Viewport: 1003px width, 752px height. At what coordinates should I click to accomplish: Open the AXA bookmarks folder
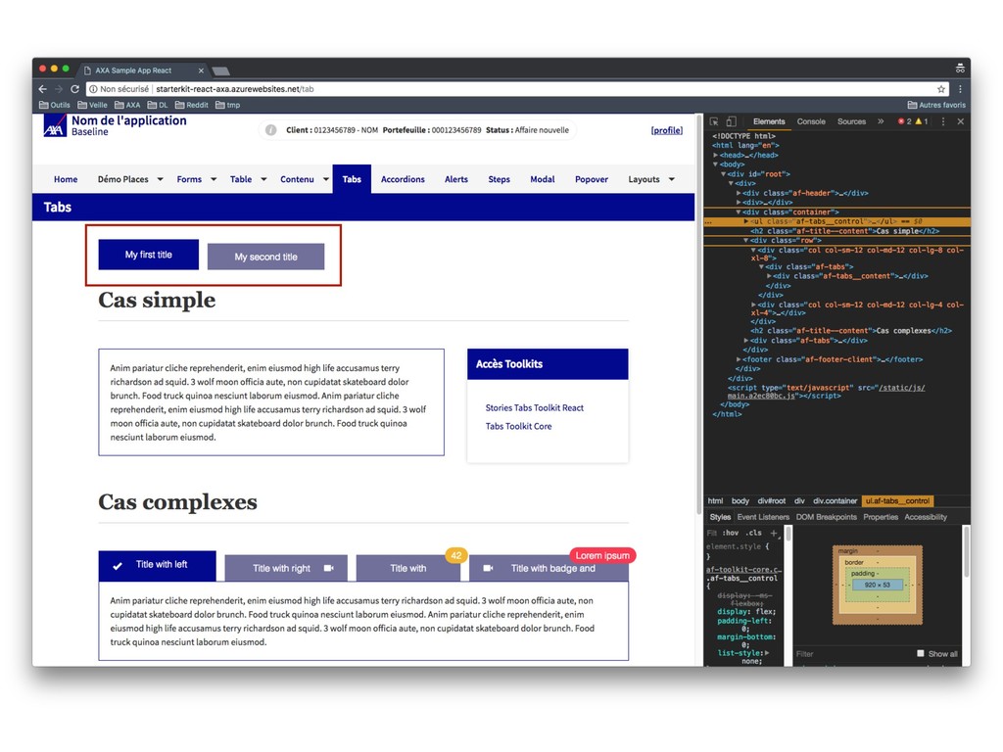pyautogui.click(x=127, y=105)
